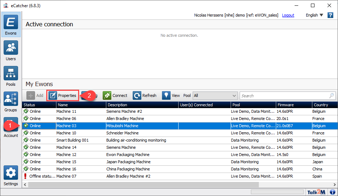
Task: Sort by the Description column header
Action: pos(142,104)
